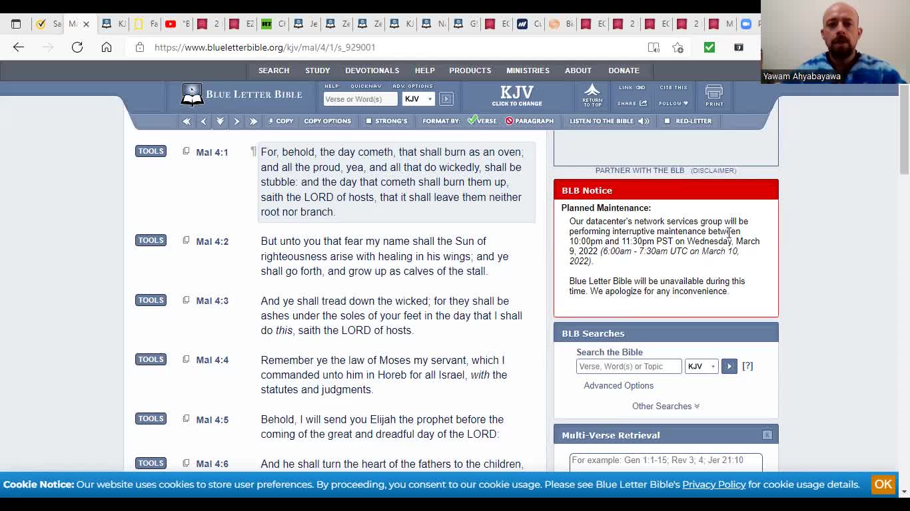Screen dimensions: 910x511
Task: Click Return to Top icon
Action: pos(592,95)
